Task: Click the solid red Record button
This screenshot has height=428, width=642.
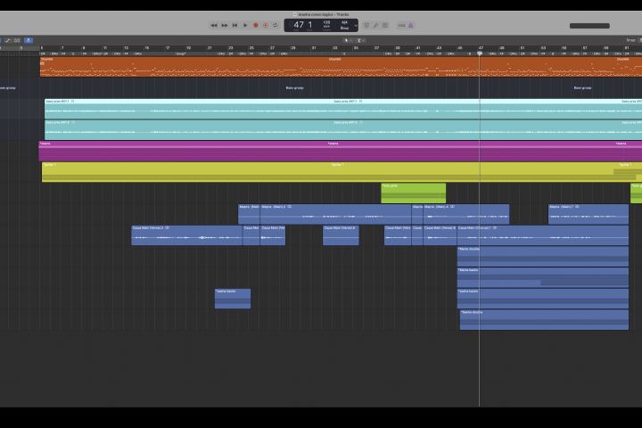Action: [256, 25]
